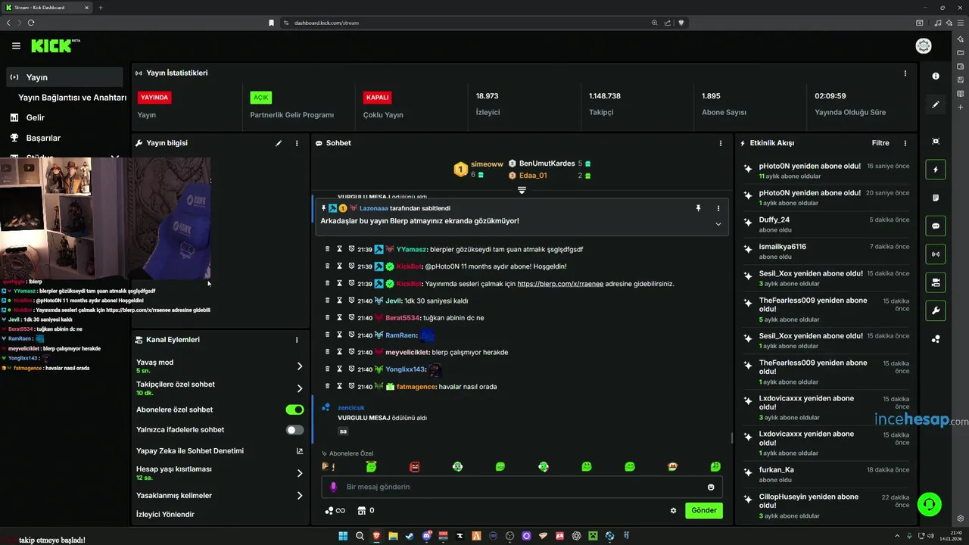Unpin the pinned chat message
This screenshot has height=545, width=969.
[x=698, y=208]
